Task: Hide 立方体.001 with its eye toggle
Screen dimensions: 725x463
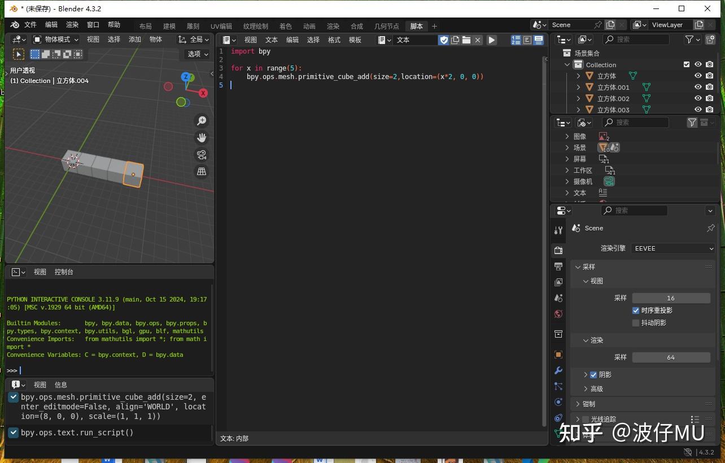Action: [698, 87]
